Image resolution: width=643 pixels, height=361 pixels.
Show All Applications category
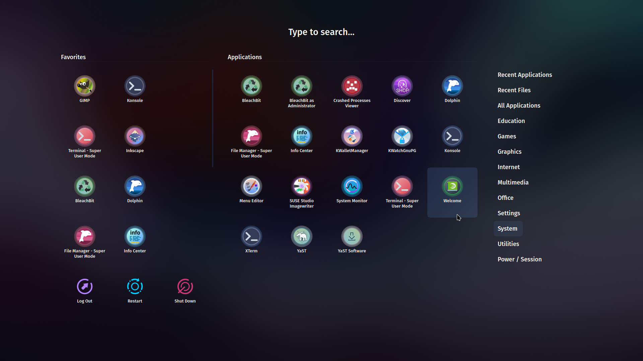click(519, 106)
